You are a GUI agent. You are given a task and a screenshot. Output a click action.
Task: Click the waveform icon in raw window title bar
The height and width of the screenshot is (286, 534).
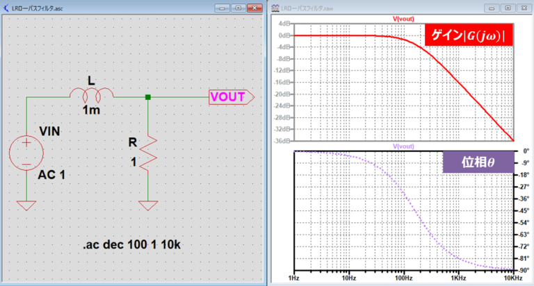275,8
